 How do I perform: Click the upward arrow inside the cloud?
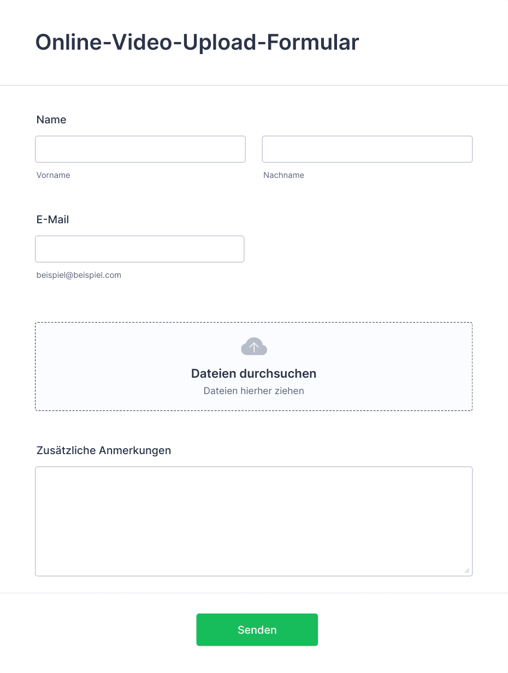[x=254, y=347]
